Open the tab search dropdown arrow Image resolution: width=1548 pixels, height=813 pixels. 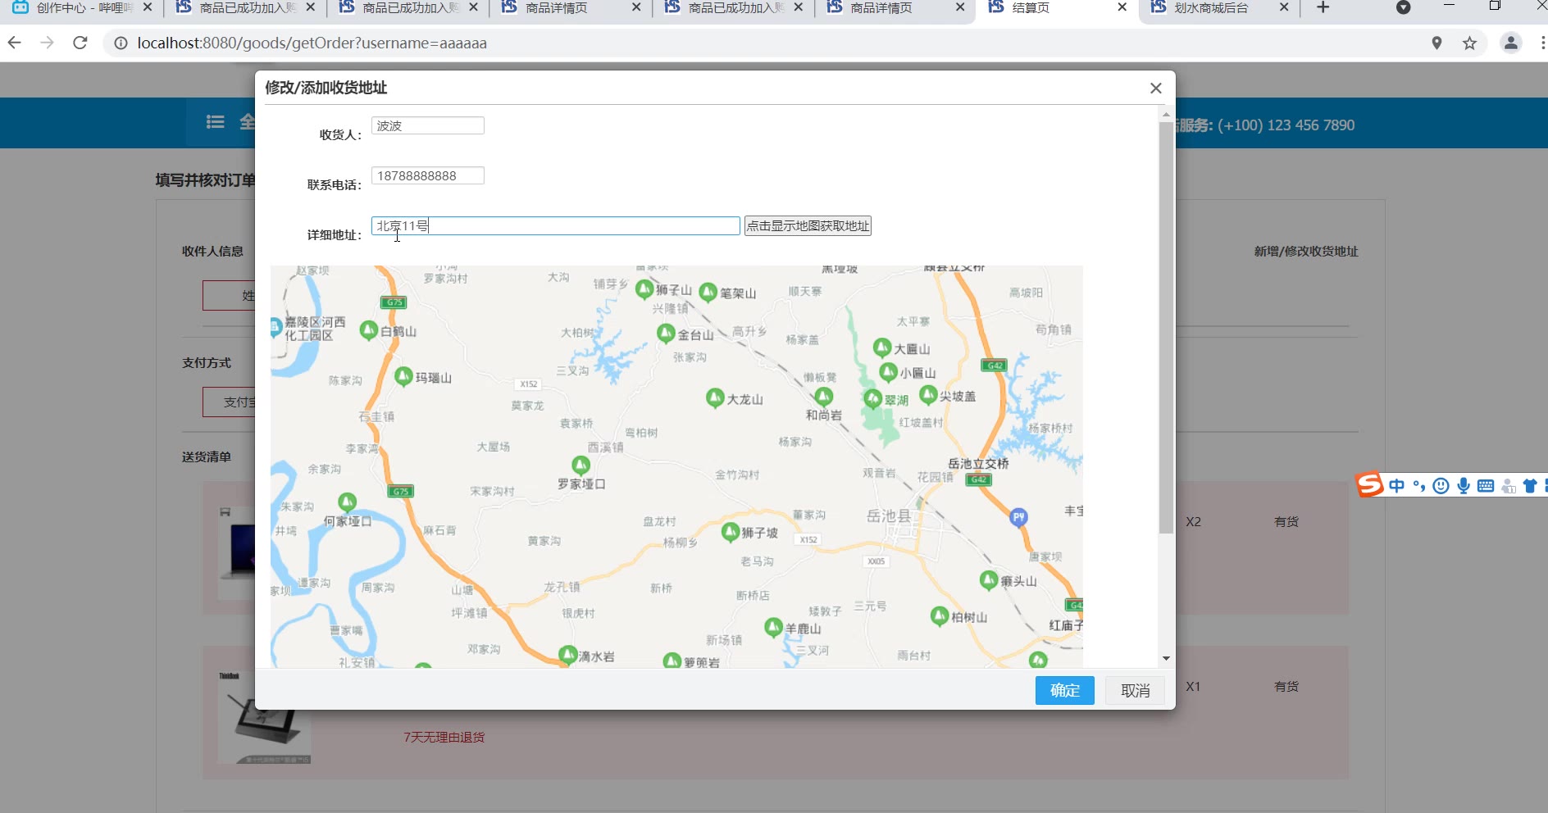(x=1403, y=8)
